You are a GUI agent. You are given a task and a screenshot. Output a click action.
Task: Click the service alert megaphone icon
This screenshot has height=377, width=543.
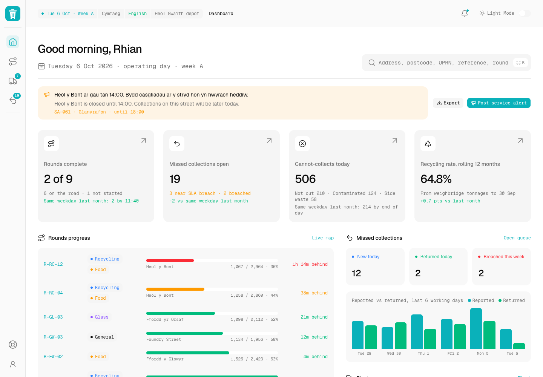(x=47, y=95)
